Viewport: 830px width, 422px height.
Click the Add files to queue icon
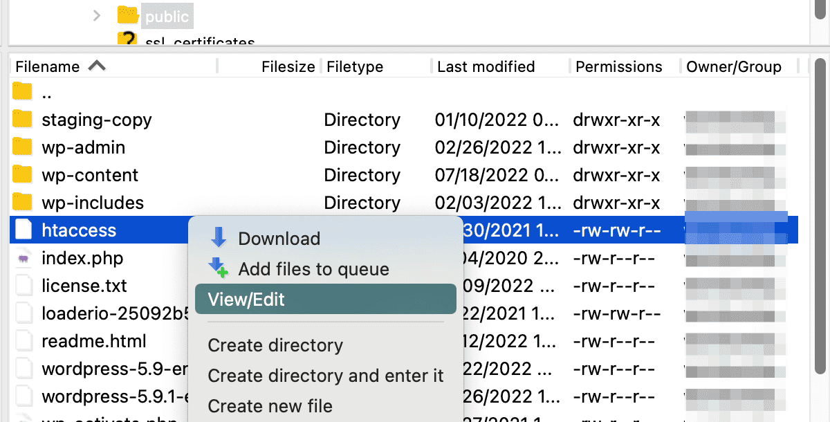tap(219, 268)
